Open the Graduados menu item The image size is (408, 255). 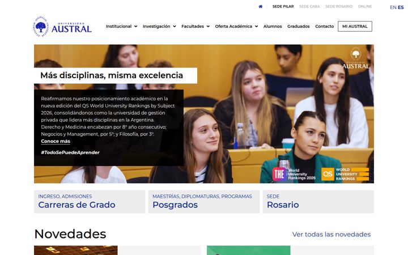pyautogui.click(x=299, y=26)
